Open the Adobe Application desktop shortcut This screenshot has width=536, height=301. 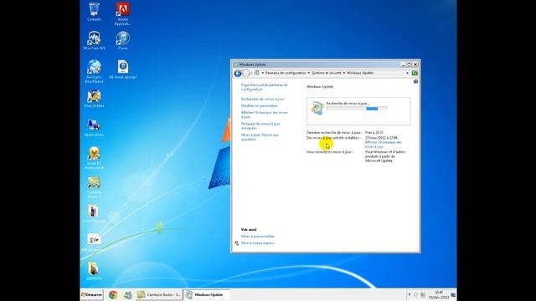(123, 13)
